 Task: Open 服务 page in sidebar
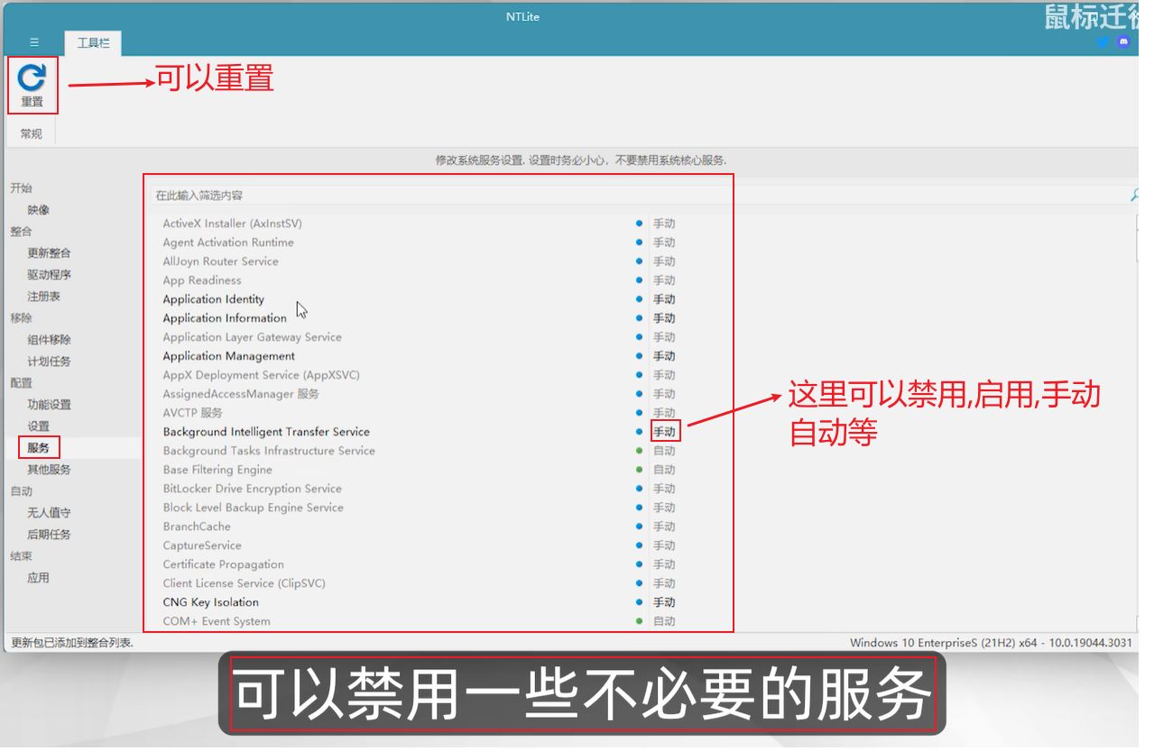click(38, 447)
